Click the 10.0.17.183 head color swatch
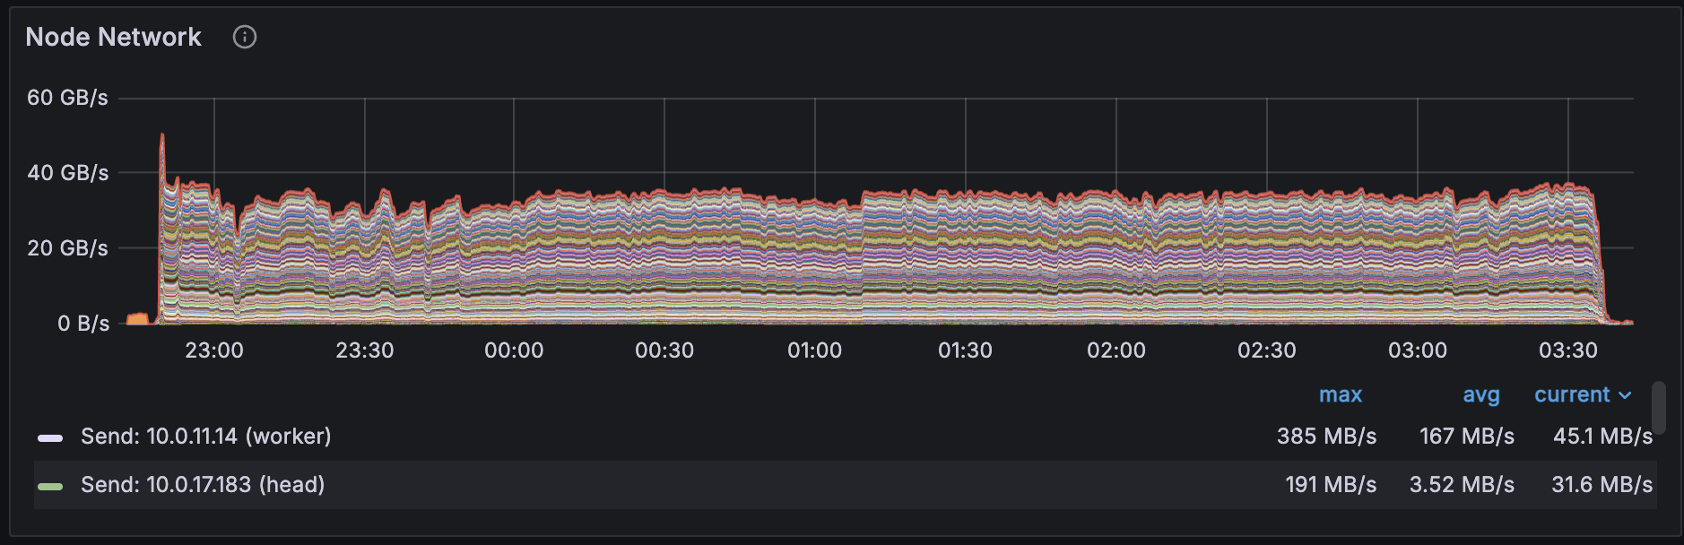The width and height of the screenshot is (1684, 545). click(x=50, y=487)
